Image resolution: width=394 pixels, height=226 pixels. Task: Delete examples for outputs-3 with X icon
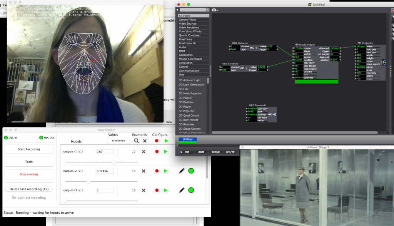pos(144,190)
